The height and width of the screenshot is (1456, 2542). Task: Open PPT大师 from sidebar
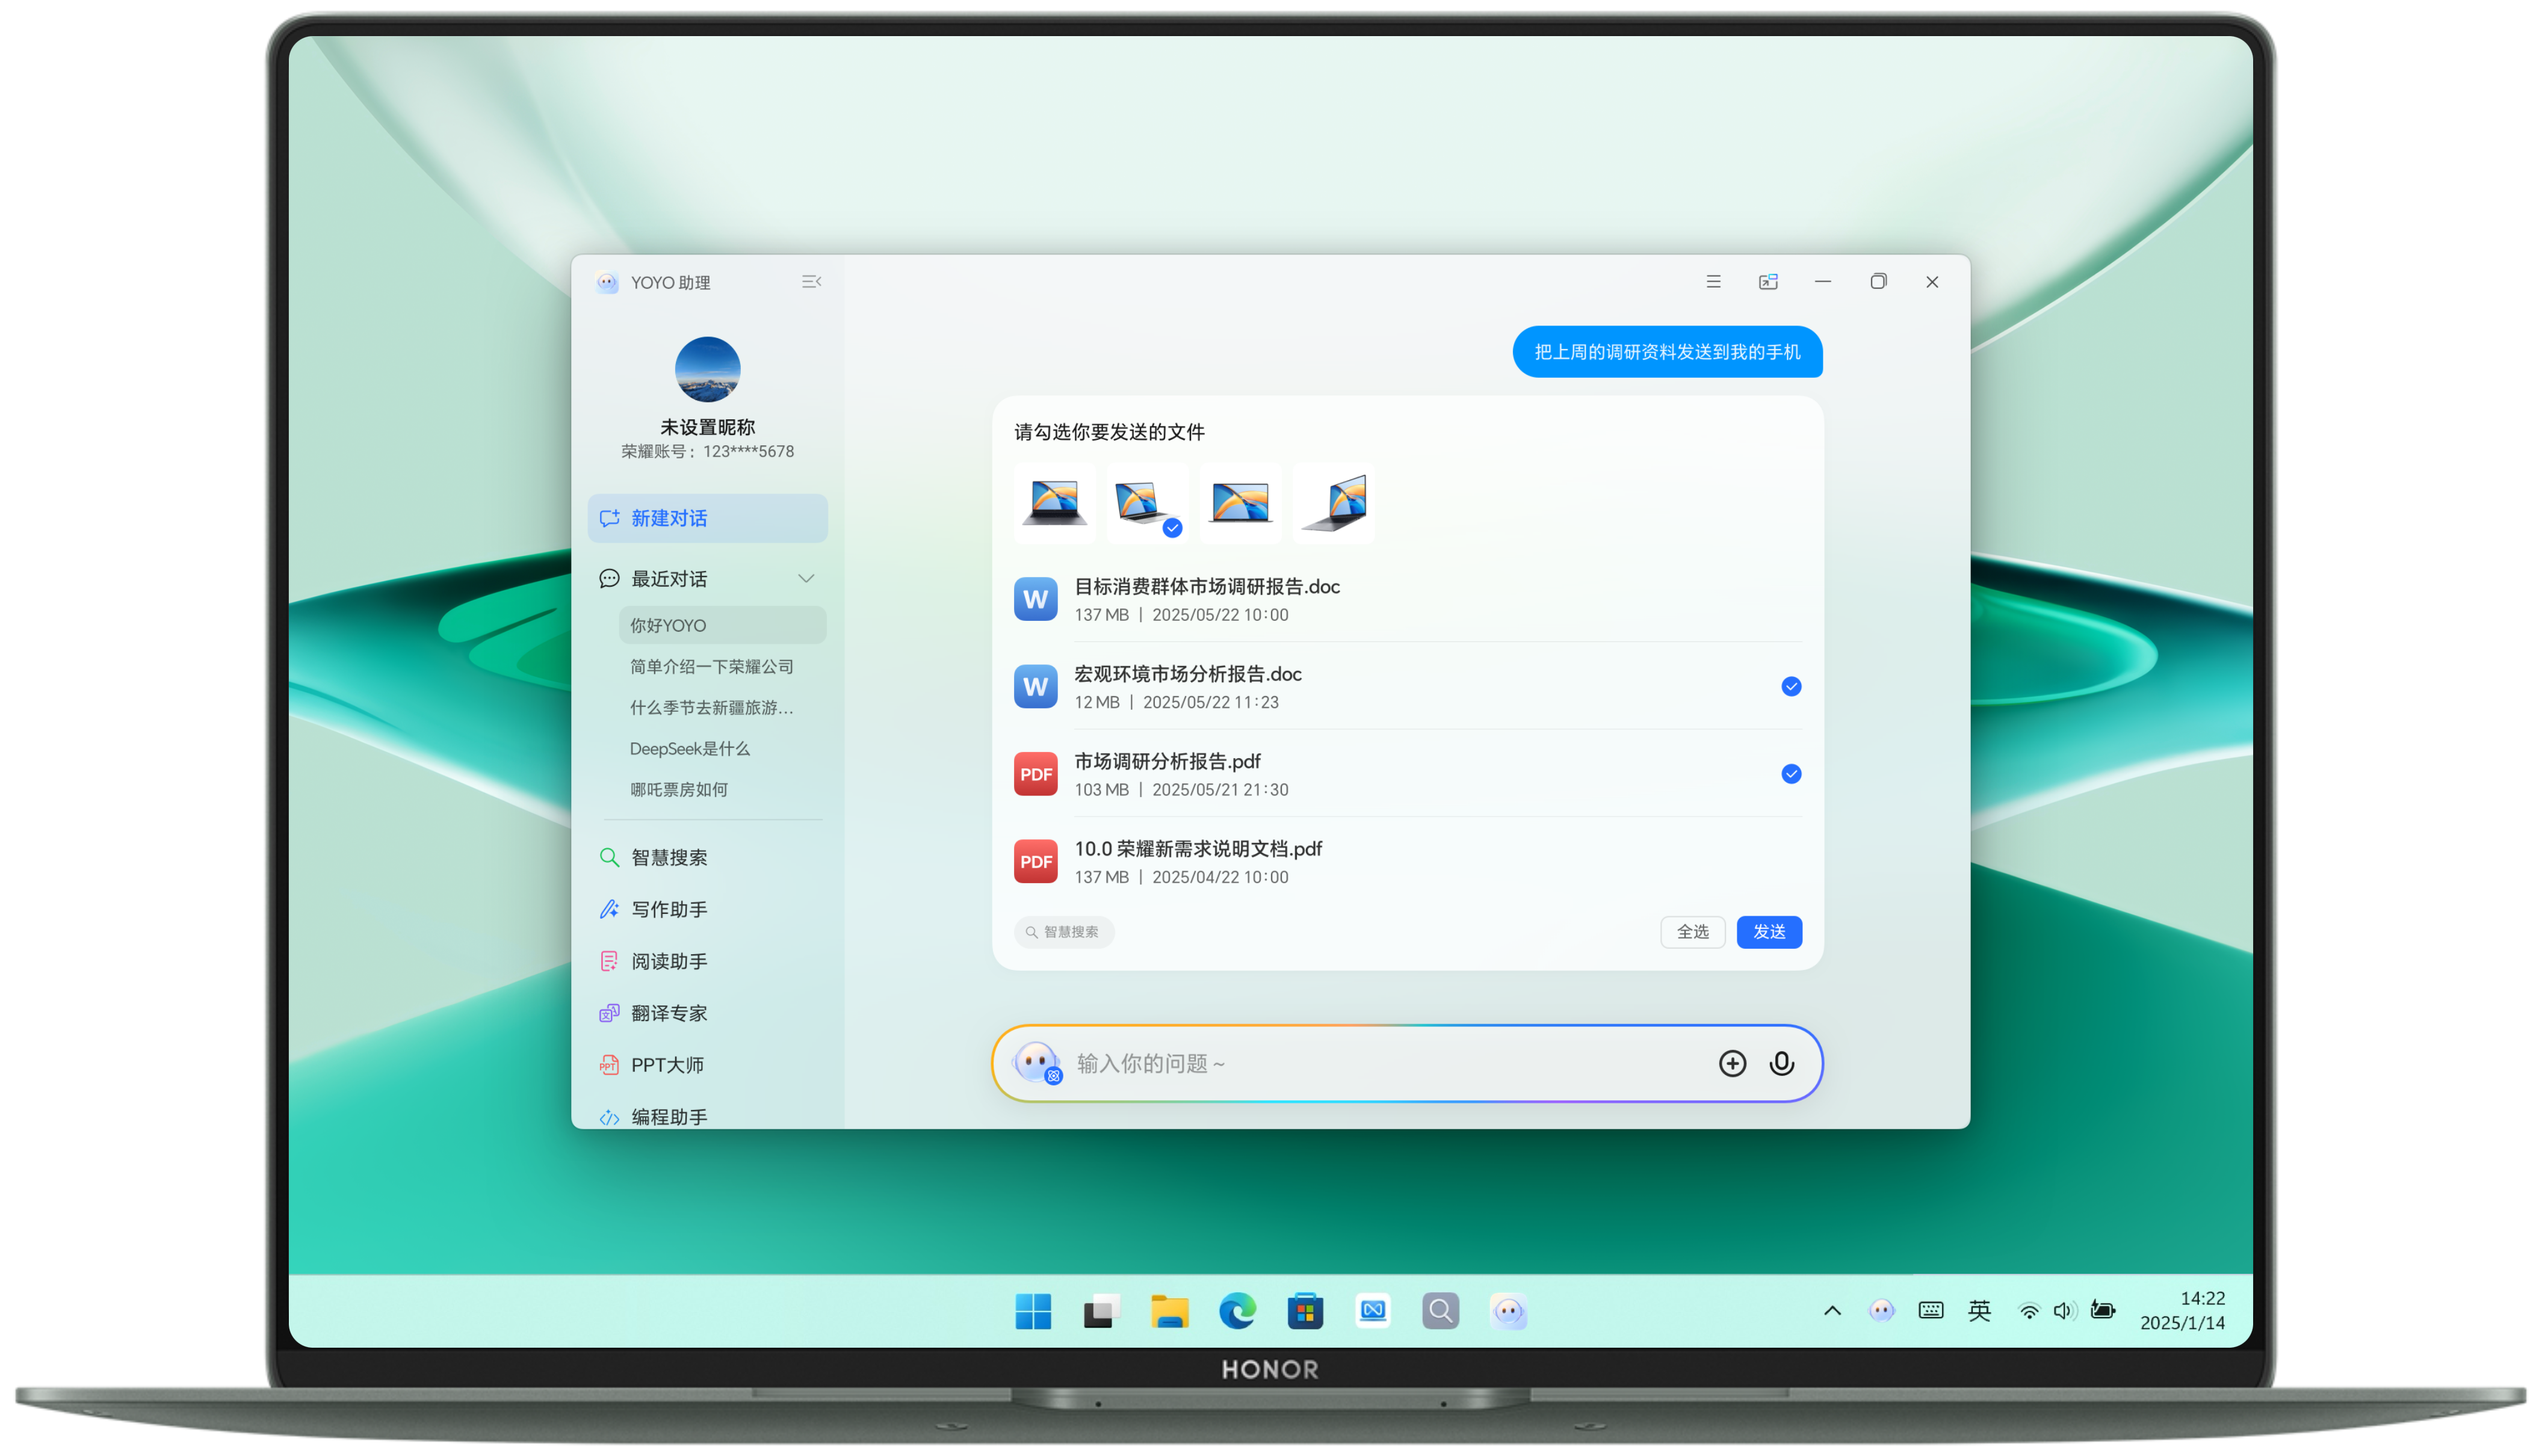click(x=666, y=1065)
